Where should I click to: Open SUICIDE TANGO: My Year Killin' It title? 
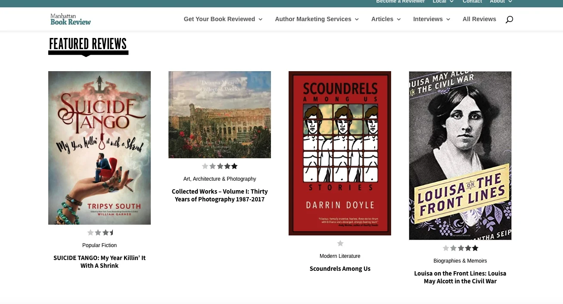pos(100,262)
